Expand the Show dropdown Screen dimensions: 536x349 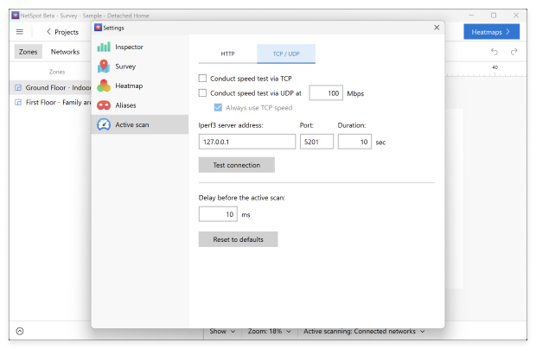point(222,331)
